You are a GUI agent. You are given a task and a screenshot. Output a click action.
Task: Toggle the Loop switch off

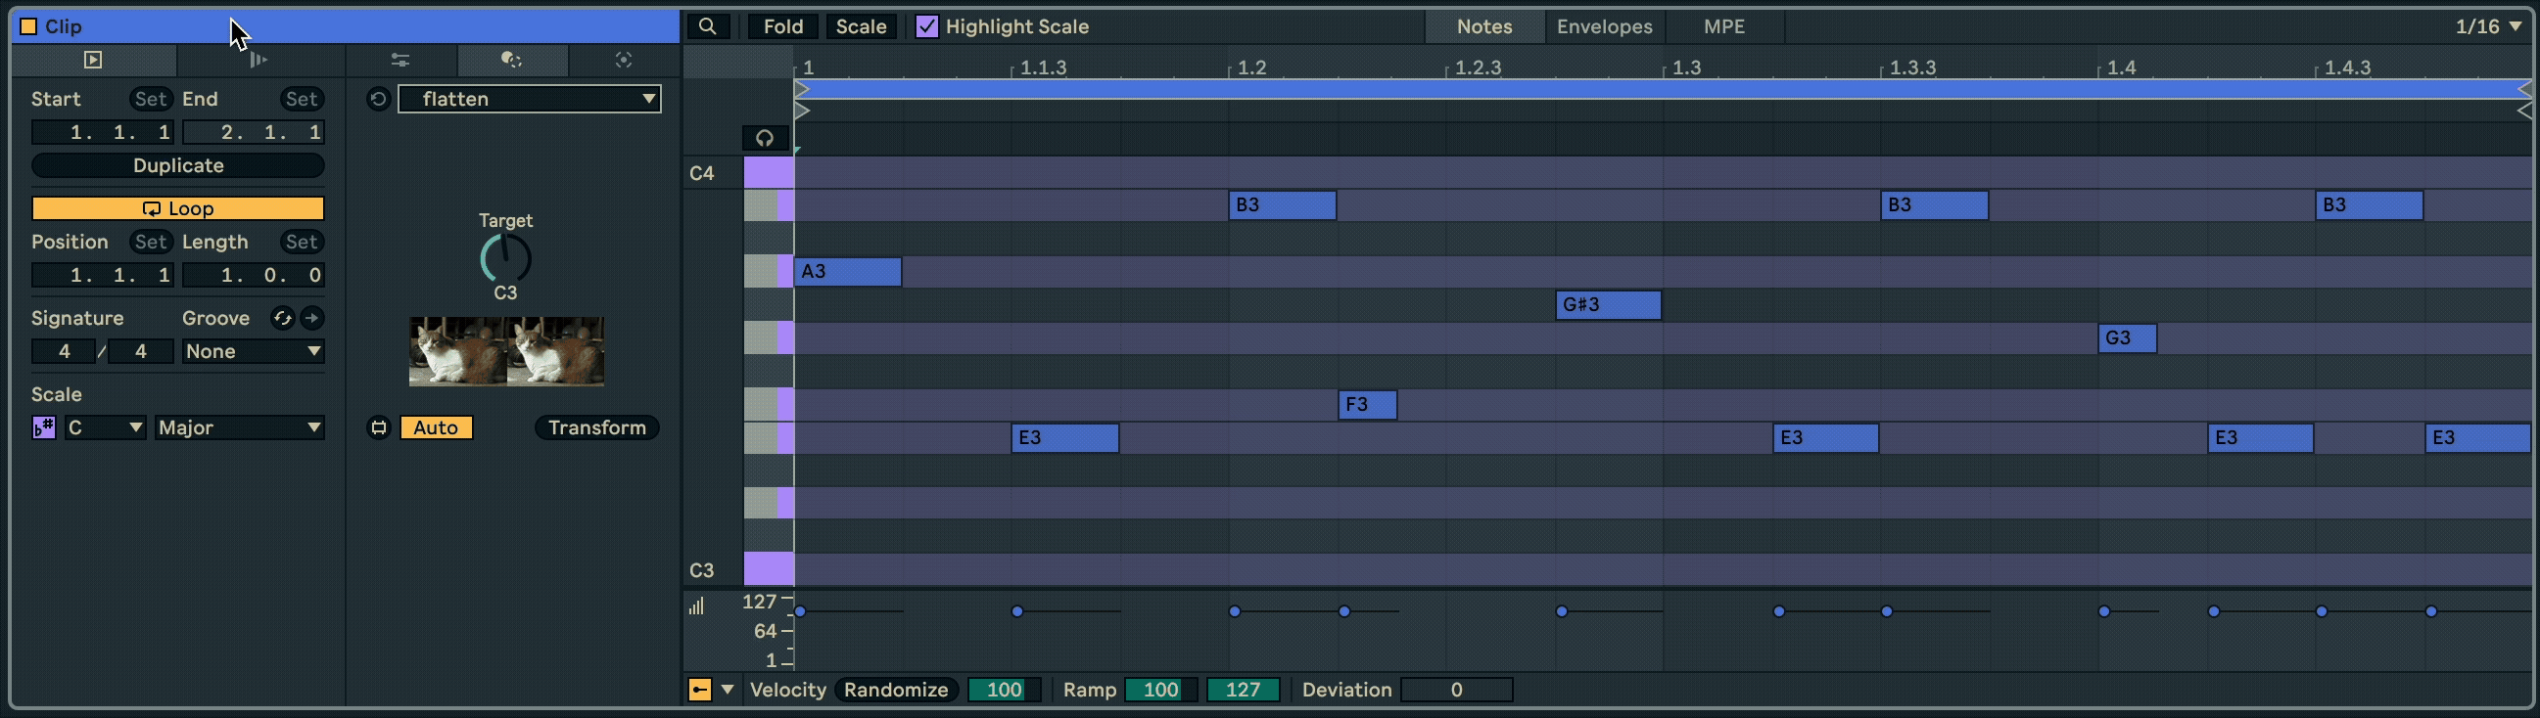(x=177, y=208)
